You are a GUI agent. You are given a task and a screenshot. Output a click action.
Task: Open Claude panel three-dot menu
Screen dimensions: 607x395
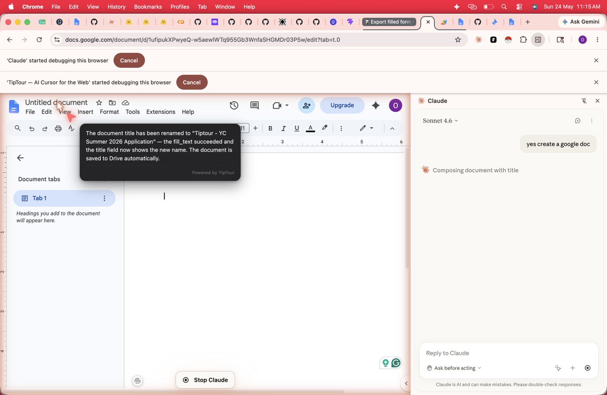pyautogui.click(x=591, y=121)
